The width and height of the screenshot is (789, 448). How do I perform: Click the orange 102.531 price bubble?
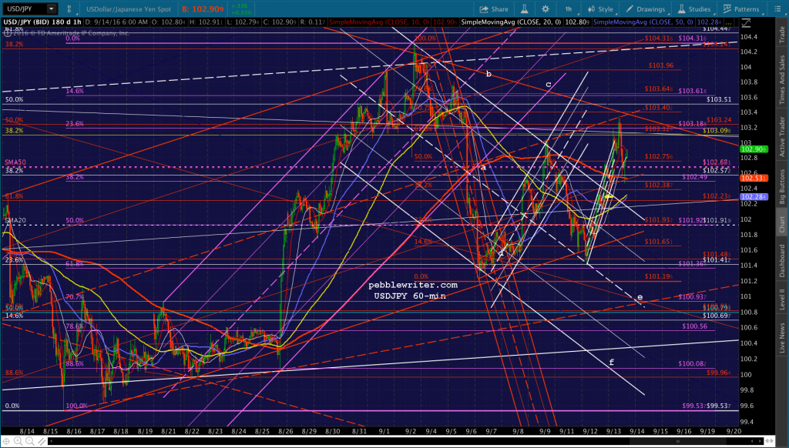point(754,178)
